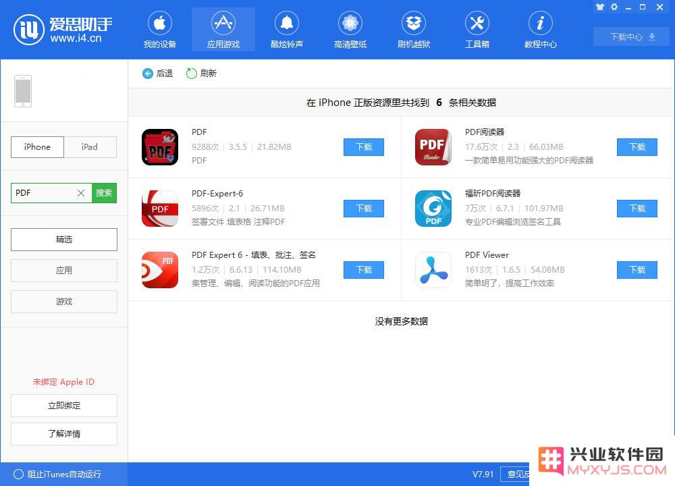675x486 pixels.
Task: Clear the PDF search text with X
Action: [81, 193]
